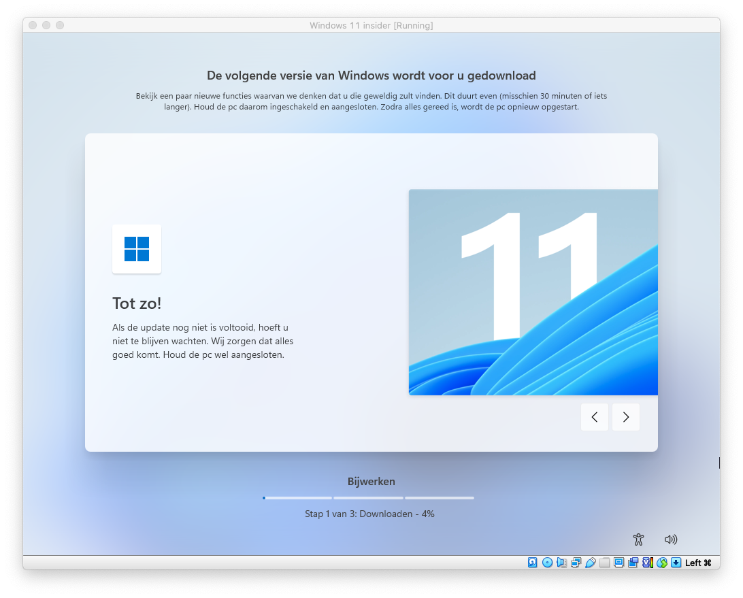Click the hard disk activity indicator
Image resolution: width=743 pixels, height=598 pixels.
(x=533, y=563)
